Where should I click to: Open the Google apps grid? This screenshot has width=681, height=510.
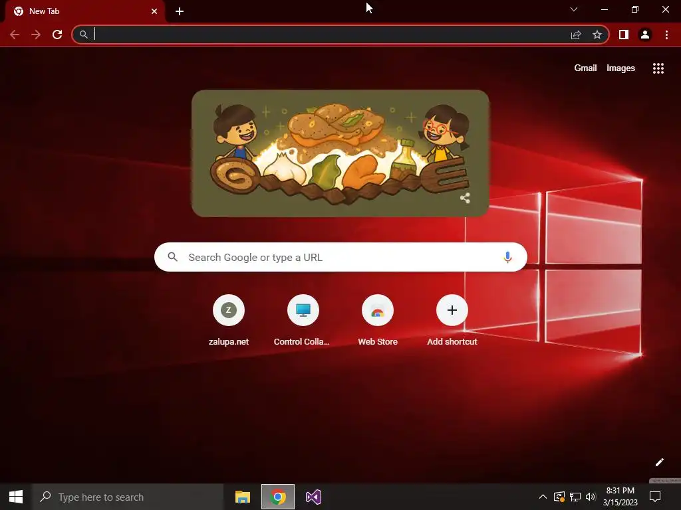(658, 68)
